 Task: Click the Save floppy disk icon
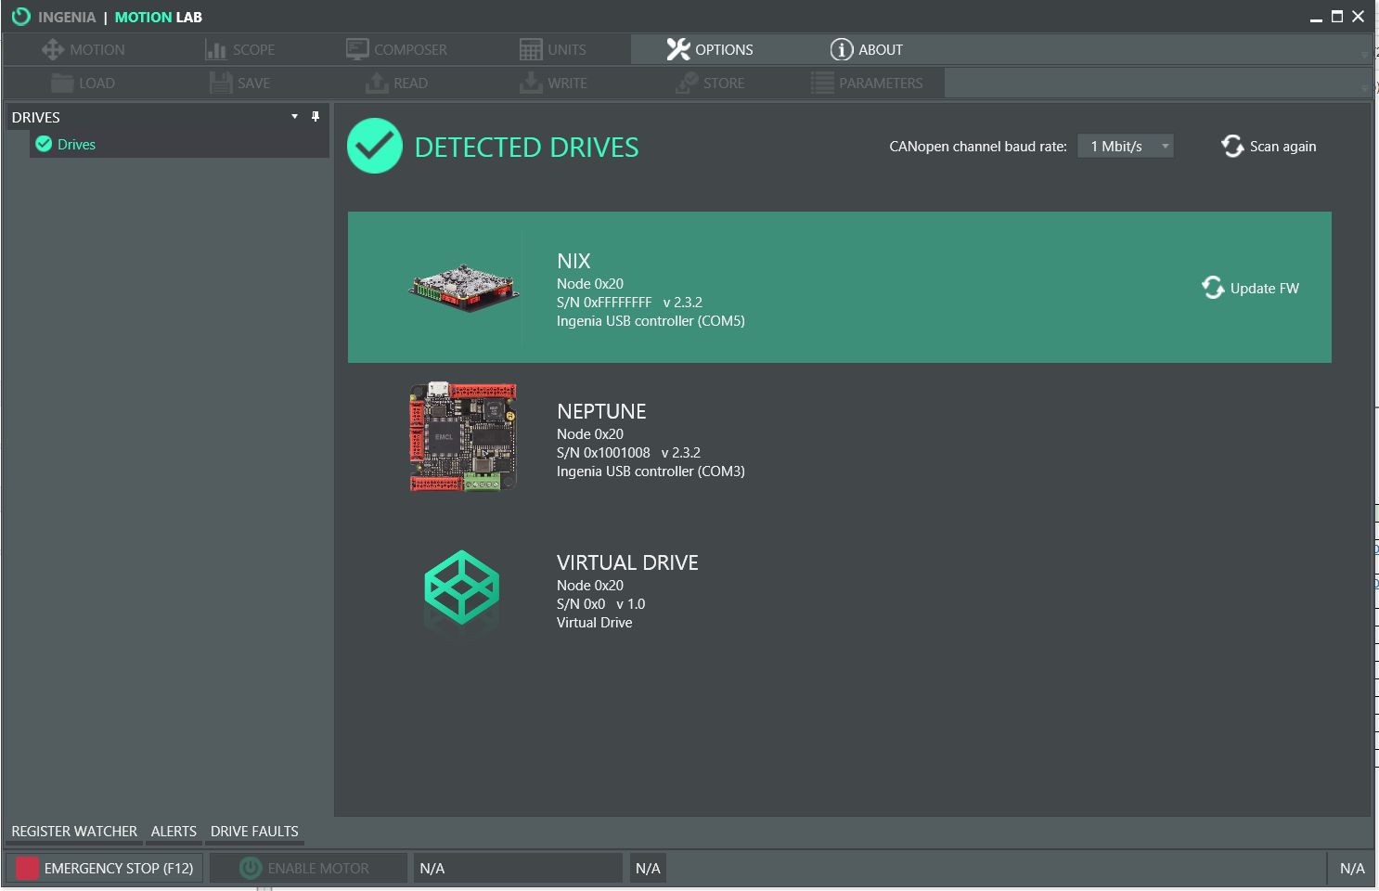click(221, 84)
